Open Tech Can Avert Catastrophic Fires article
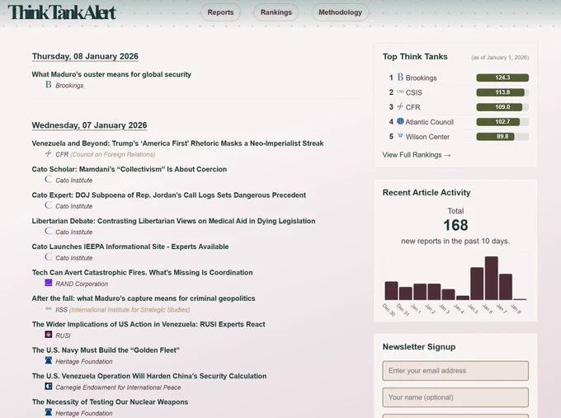The height and width of the screenshot is (418, 561). [142, 272]
